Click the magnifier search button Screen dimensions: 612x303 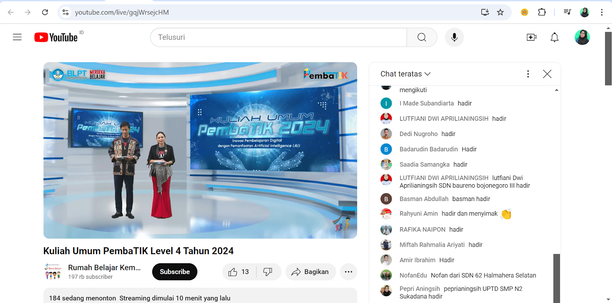click(x=422, y=37)
